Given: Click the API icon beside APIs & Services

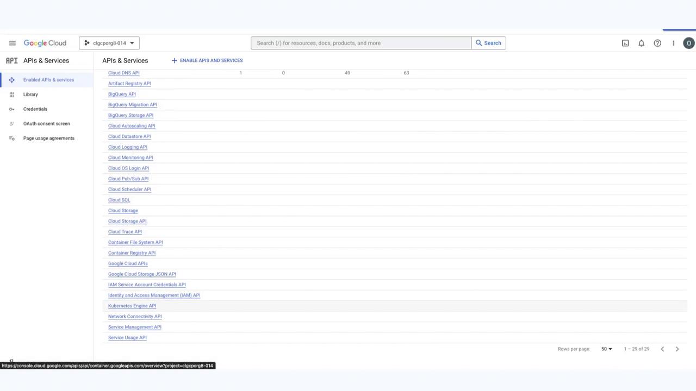Looking at the screenshot, I should click(x=11, y=60).
